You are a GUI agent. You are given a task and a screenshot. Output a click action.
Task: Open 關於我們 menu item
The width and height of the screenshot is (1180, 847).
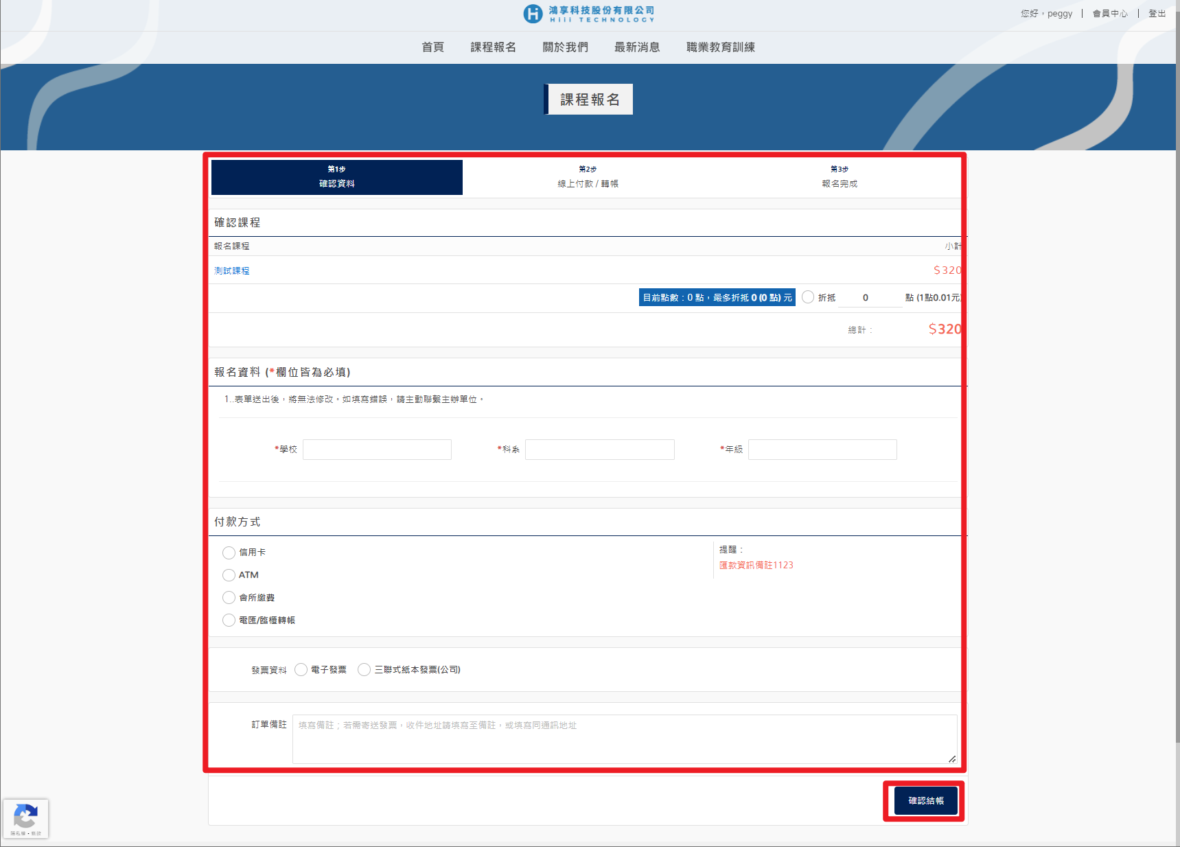565,47
